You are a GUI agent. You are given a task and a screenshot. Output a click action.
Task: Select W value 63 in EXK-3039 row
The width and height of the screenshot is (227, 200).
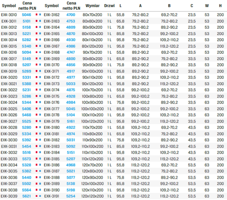click(207, 196)
